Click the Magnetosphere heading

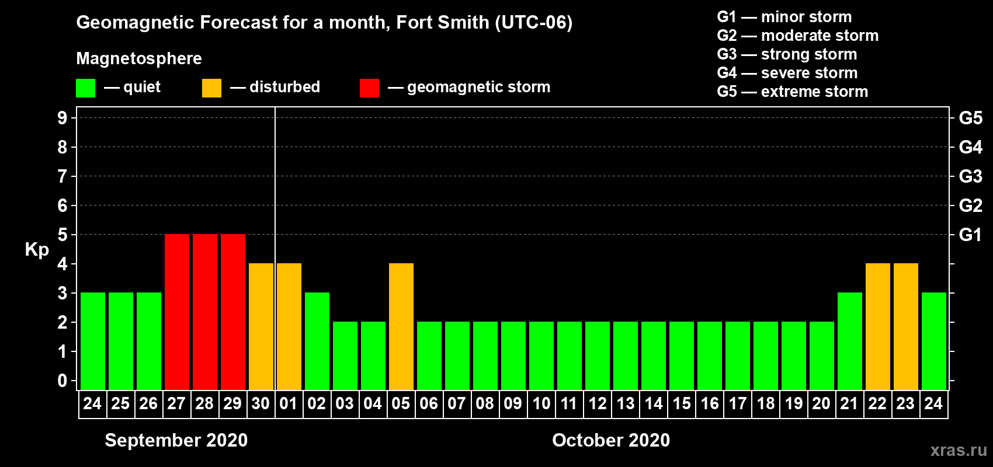point(139,58)
